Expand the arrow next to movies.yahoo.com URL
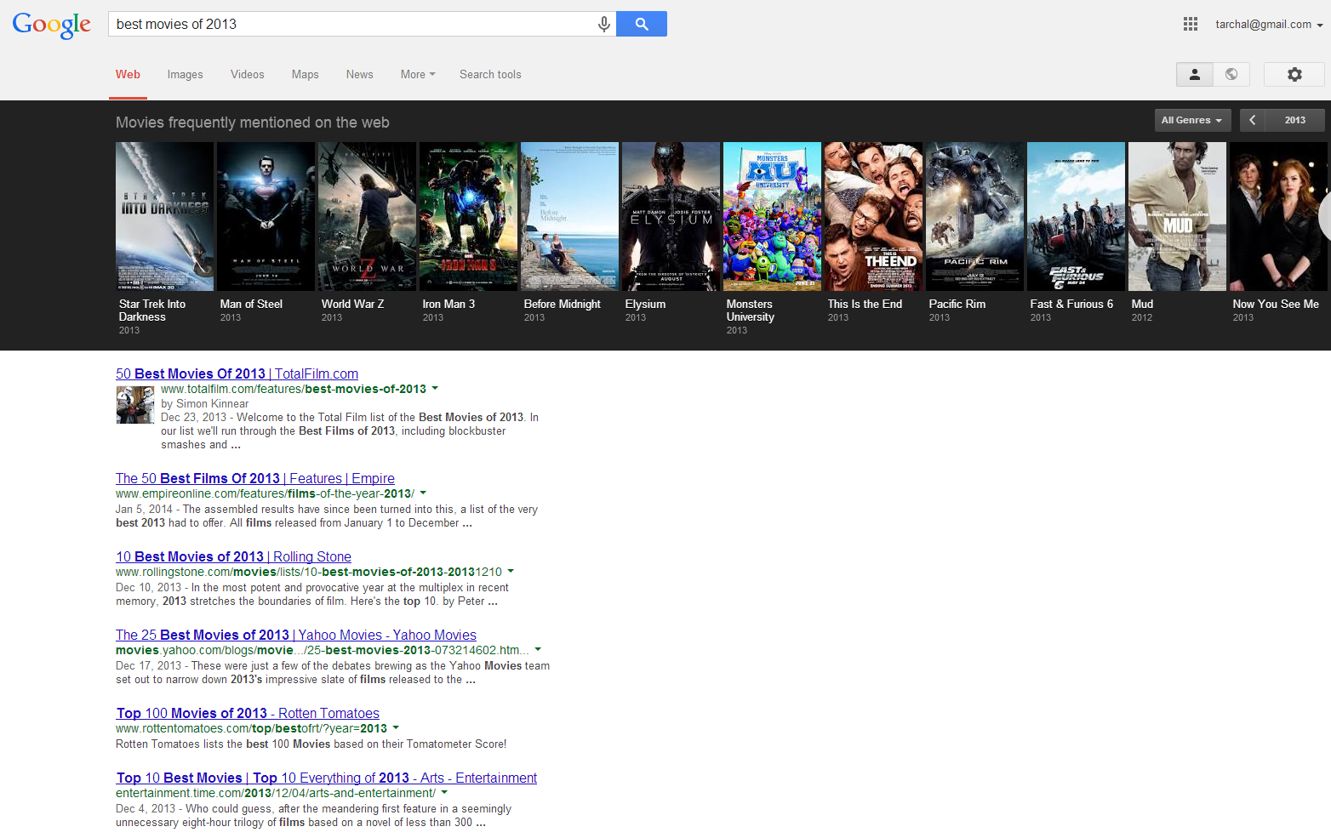The height and width of the screenshot is (838, 1331). (538, 650)
